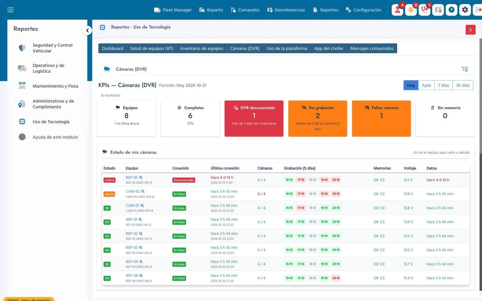Click the logout icon in header
This screenshot has height=301, width=482.
[478, 10]
